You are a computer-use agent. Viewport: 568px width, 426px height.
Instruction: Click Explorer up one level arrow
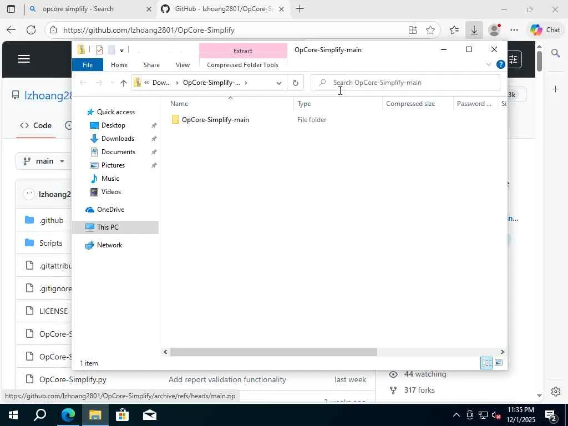tap(124, 83)
